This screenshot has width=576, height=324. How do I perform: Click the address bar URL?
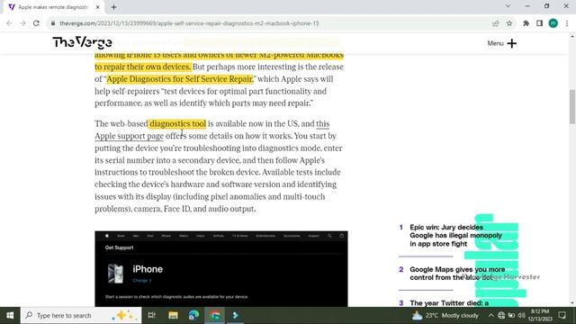189,23
